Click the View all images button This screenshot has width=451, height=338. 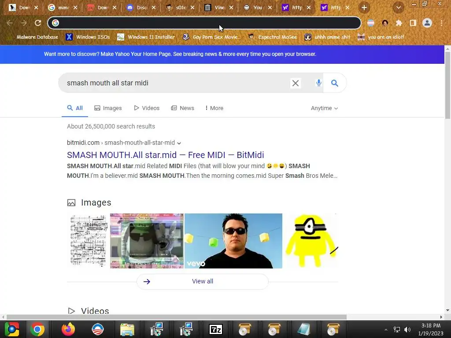pos(203,281)
